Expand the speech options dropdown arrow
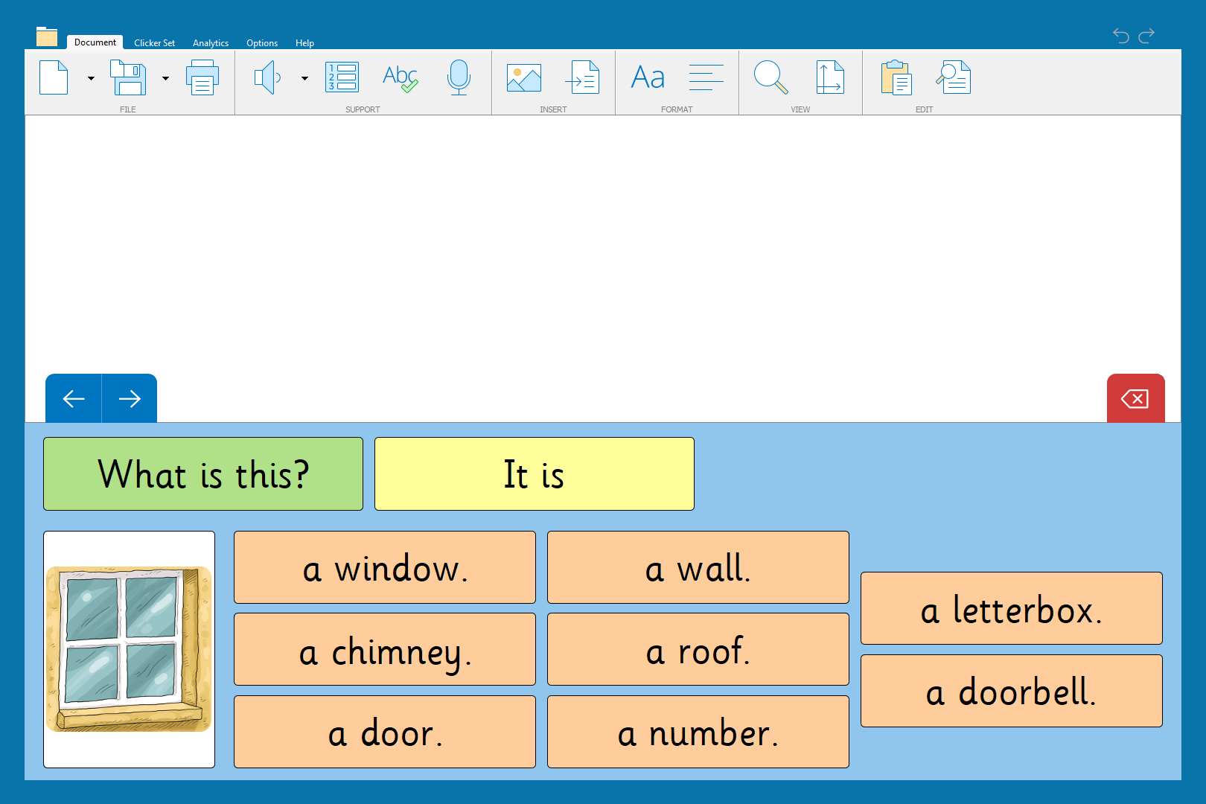 tap(304, 78)
